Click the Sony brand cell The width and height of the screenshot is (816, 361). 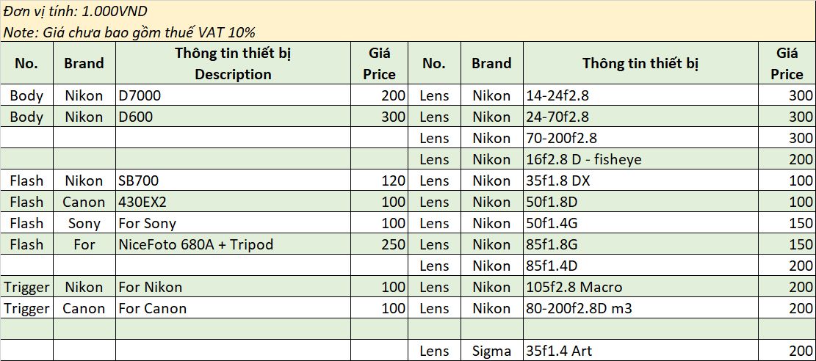[84, 223]
